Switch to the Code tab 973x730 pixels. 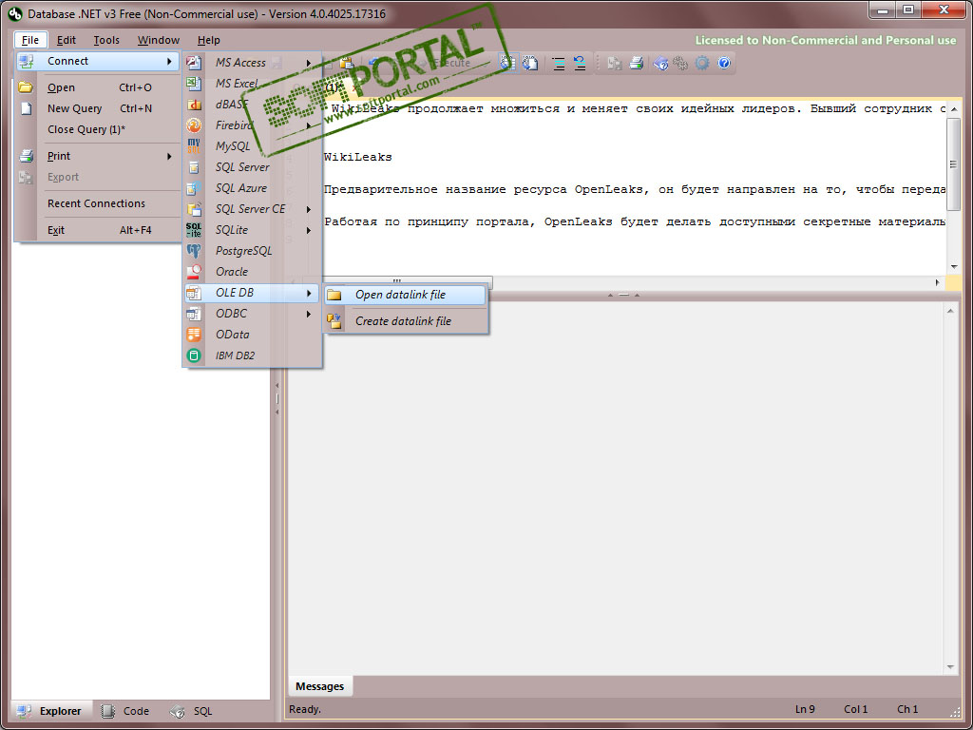[126, 711]
